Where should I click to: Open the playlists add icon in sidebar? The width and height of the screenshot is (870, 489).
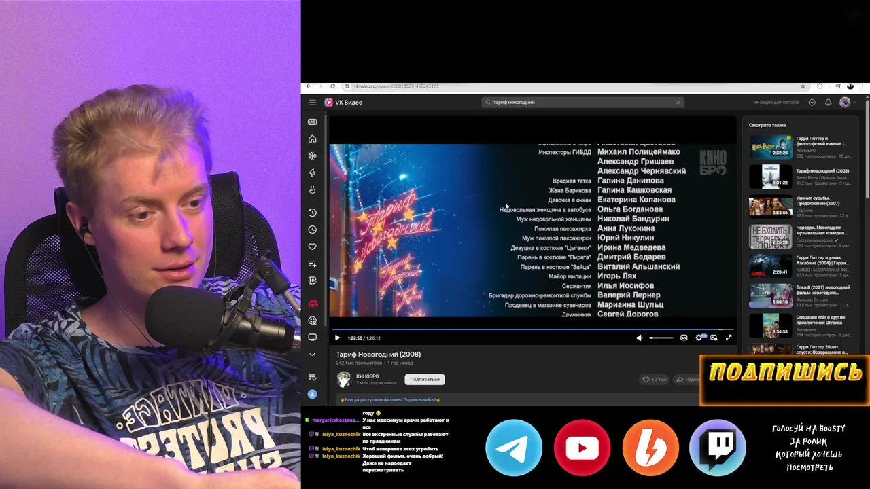pyautogui.click(x=312, y=264)
